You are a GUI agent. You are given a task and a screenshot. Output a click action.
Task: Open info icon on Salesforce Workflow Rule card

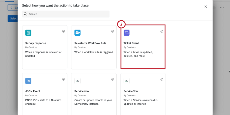click(x=113, y=31)
